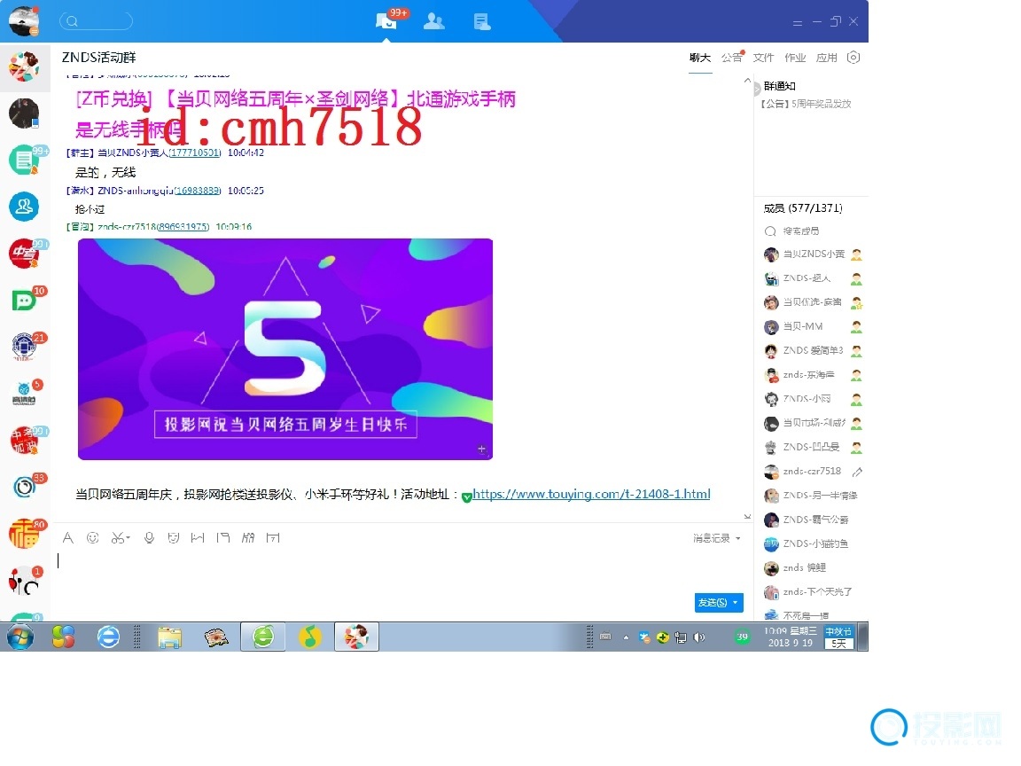Select member ZNDS-凹凸曼
The width and height of the screenshot is (1021, 766).
[x=813, y=447]
